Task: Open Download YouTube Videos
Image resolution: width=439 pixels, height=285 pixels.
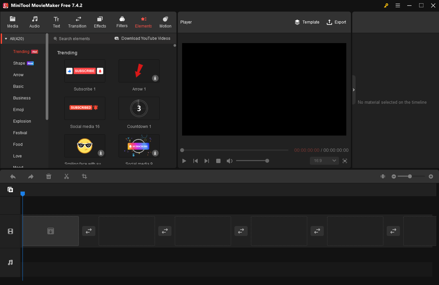Action: coord(142,38)
